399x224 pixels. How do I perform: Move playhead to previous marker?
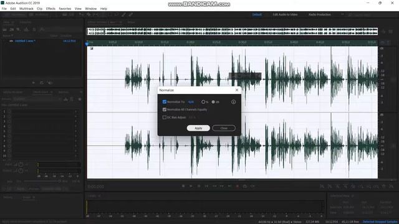tap(206, 186)
